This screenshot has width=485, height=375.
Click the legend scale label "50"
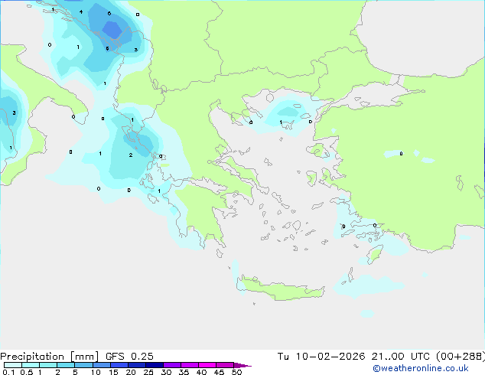click(236, 372)
